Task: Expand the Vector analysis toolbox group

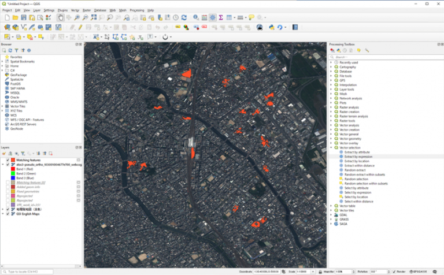Action: [x=331, y=125]
